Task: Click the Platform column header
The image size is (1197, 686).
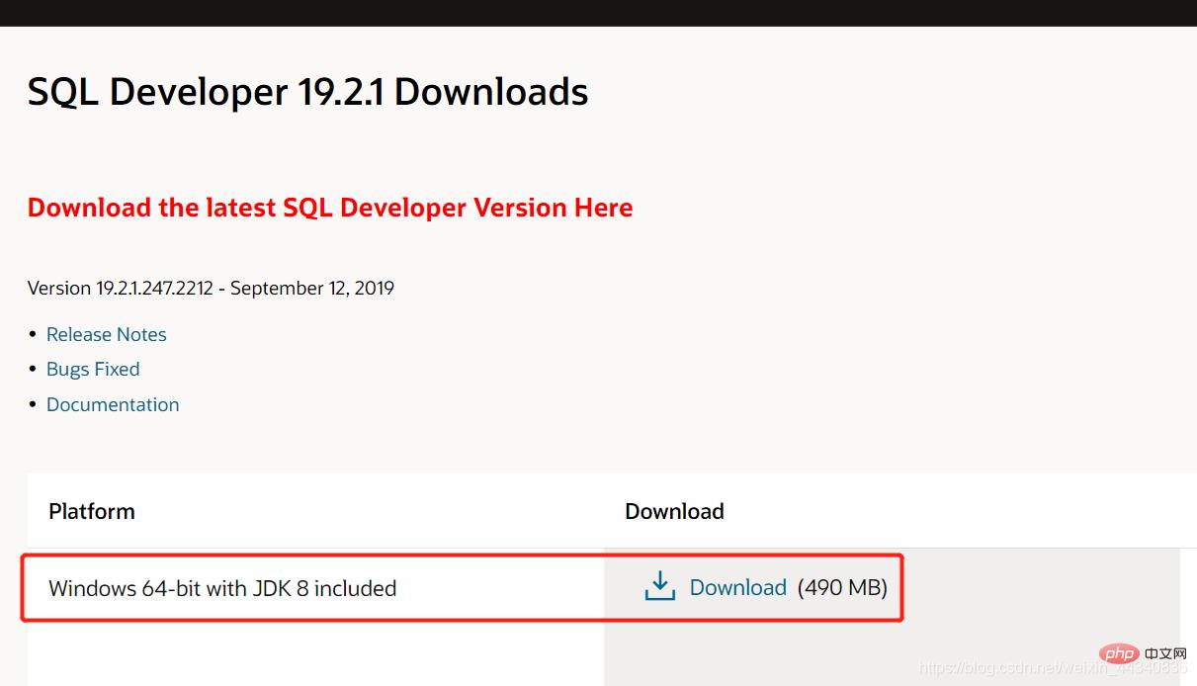Action: (x=92, y=511)
